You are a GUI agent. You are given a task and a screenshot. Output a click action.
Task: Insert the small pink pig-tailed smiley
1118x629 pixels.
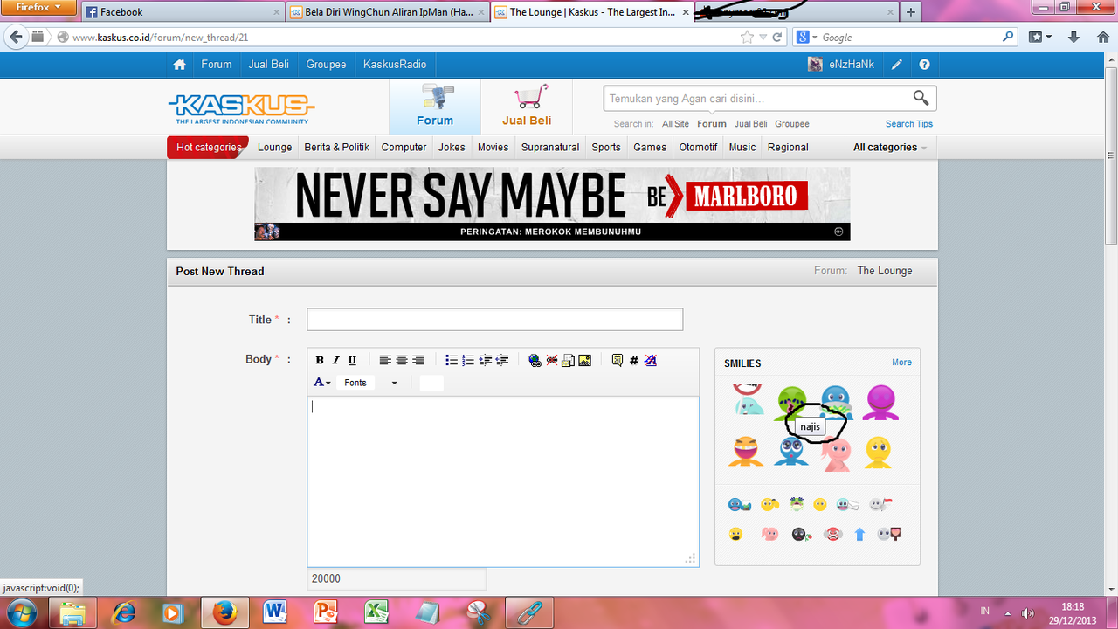[x=769, y=534]
